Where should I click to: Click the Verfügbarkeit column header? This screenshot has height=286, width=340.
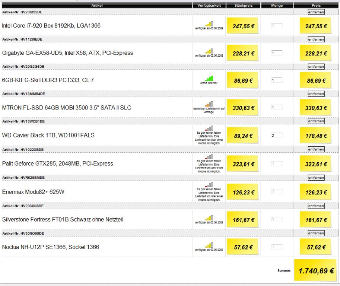[209, 6]
